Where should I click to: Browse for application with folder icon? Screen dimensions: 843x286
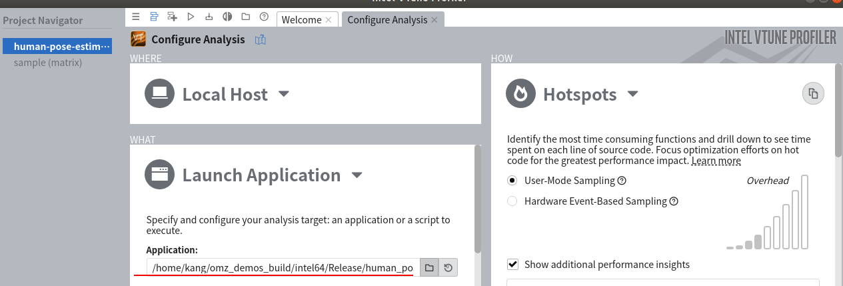[x=429, y=268]
